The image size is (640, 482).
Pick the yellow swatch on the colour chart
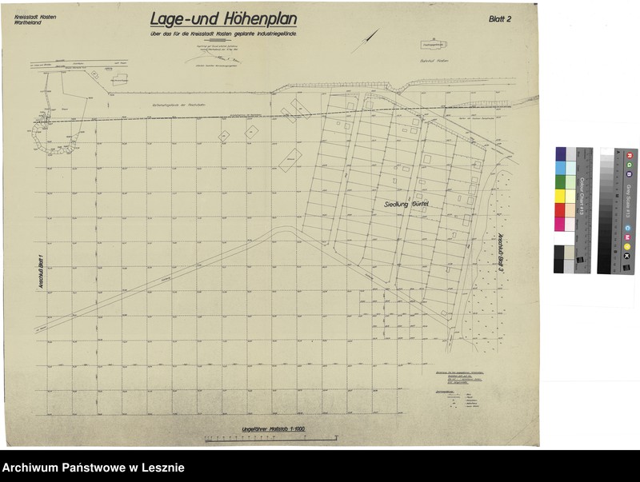[560, 196]
